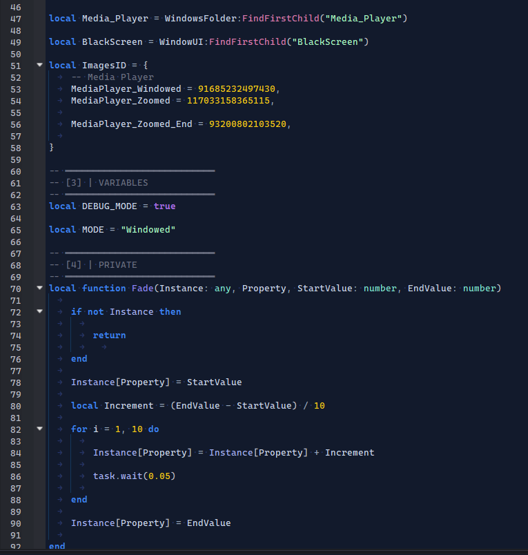Click the divisor 10 on line 80
This screenshot has width=528, height=555.
[319, 405]
